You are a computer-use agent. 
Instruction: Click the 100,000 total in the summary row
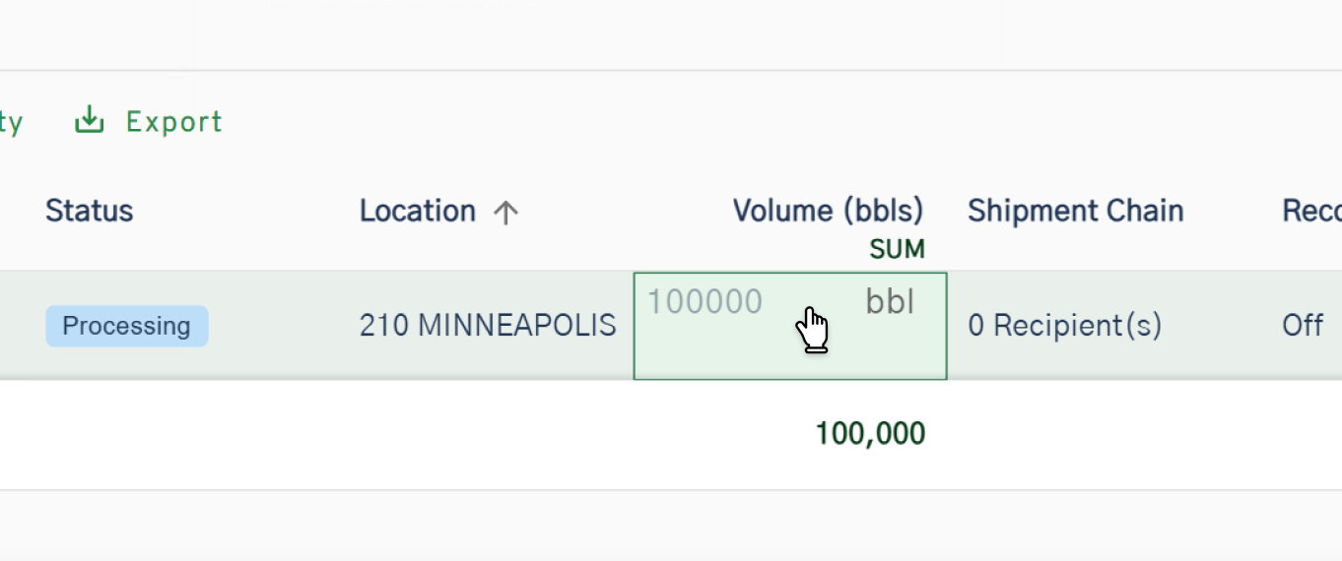pos(871,434)
